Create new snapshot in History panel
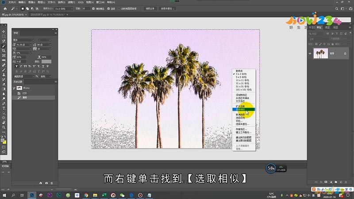The height and width of the screenshot is (199, 354). (x=46, y=183)
